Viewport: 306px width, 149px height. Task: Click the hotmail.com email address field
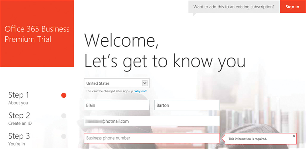tap(152, 121)
